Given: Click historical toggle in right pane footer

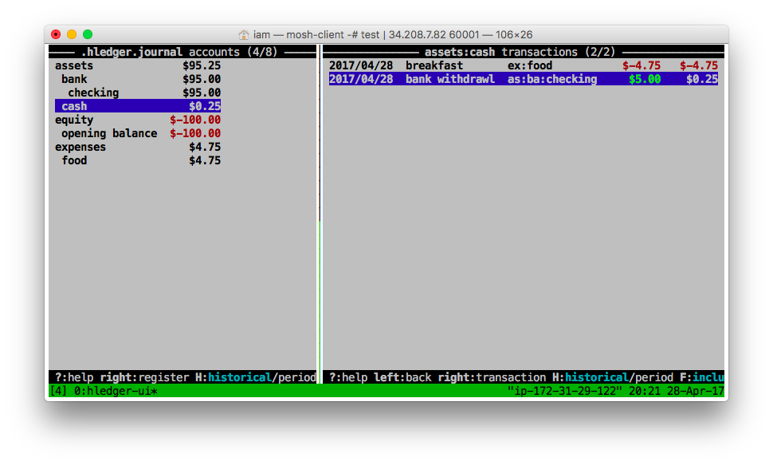Looking at the screenshot, I should click(x=597, y=377).
